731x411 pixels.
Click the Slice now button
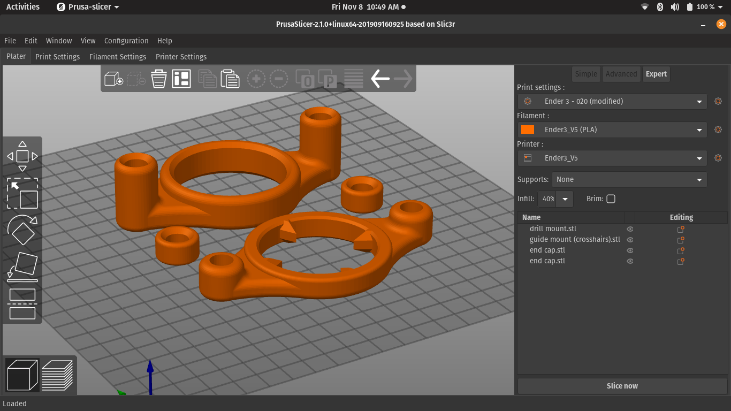622,386
